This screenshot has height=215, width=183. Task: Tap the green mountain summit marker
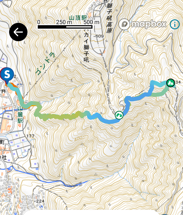[x=170, y=83]
